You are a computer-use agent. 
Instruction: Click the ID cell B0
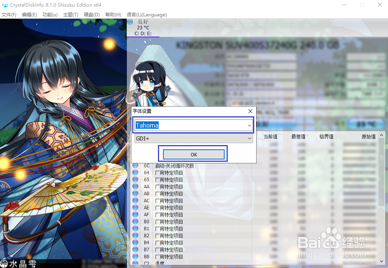(147, 222)
